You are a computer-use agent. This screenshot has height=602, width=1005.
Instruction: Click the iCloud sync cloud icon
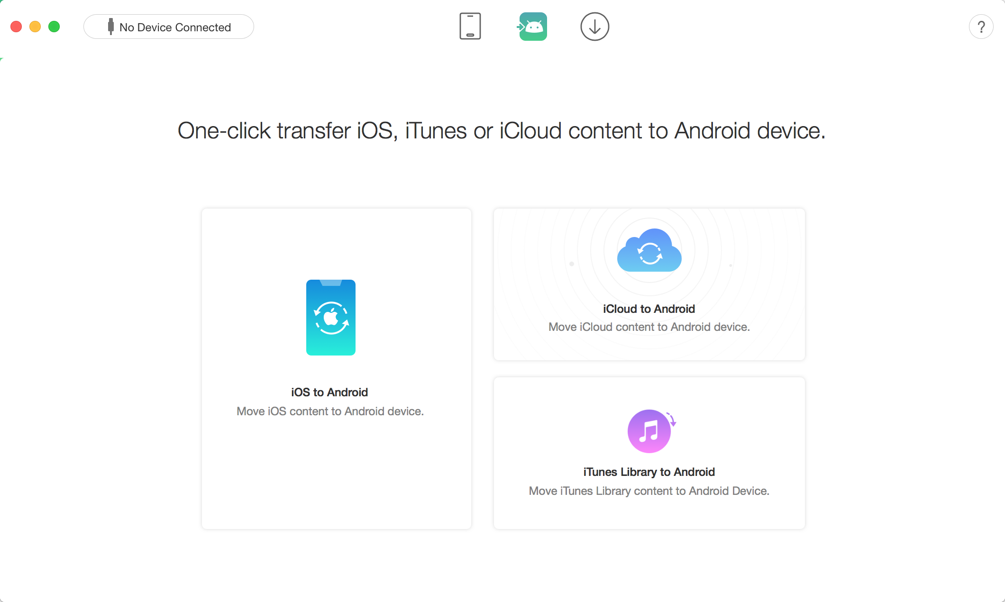point(649,250)
